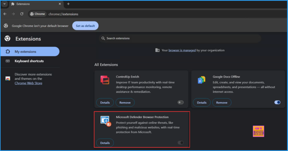The image size is (288, 151).
Task: Click Set as default button
Action: coord(85,26)
